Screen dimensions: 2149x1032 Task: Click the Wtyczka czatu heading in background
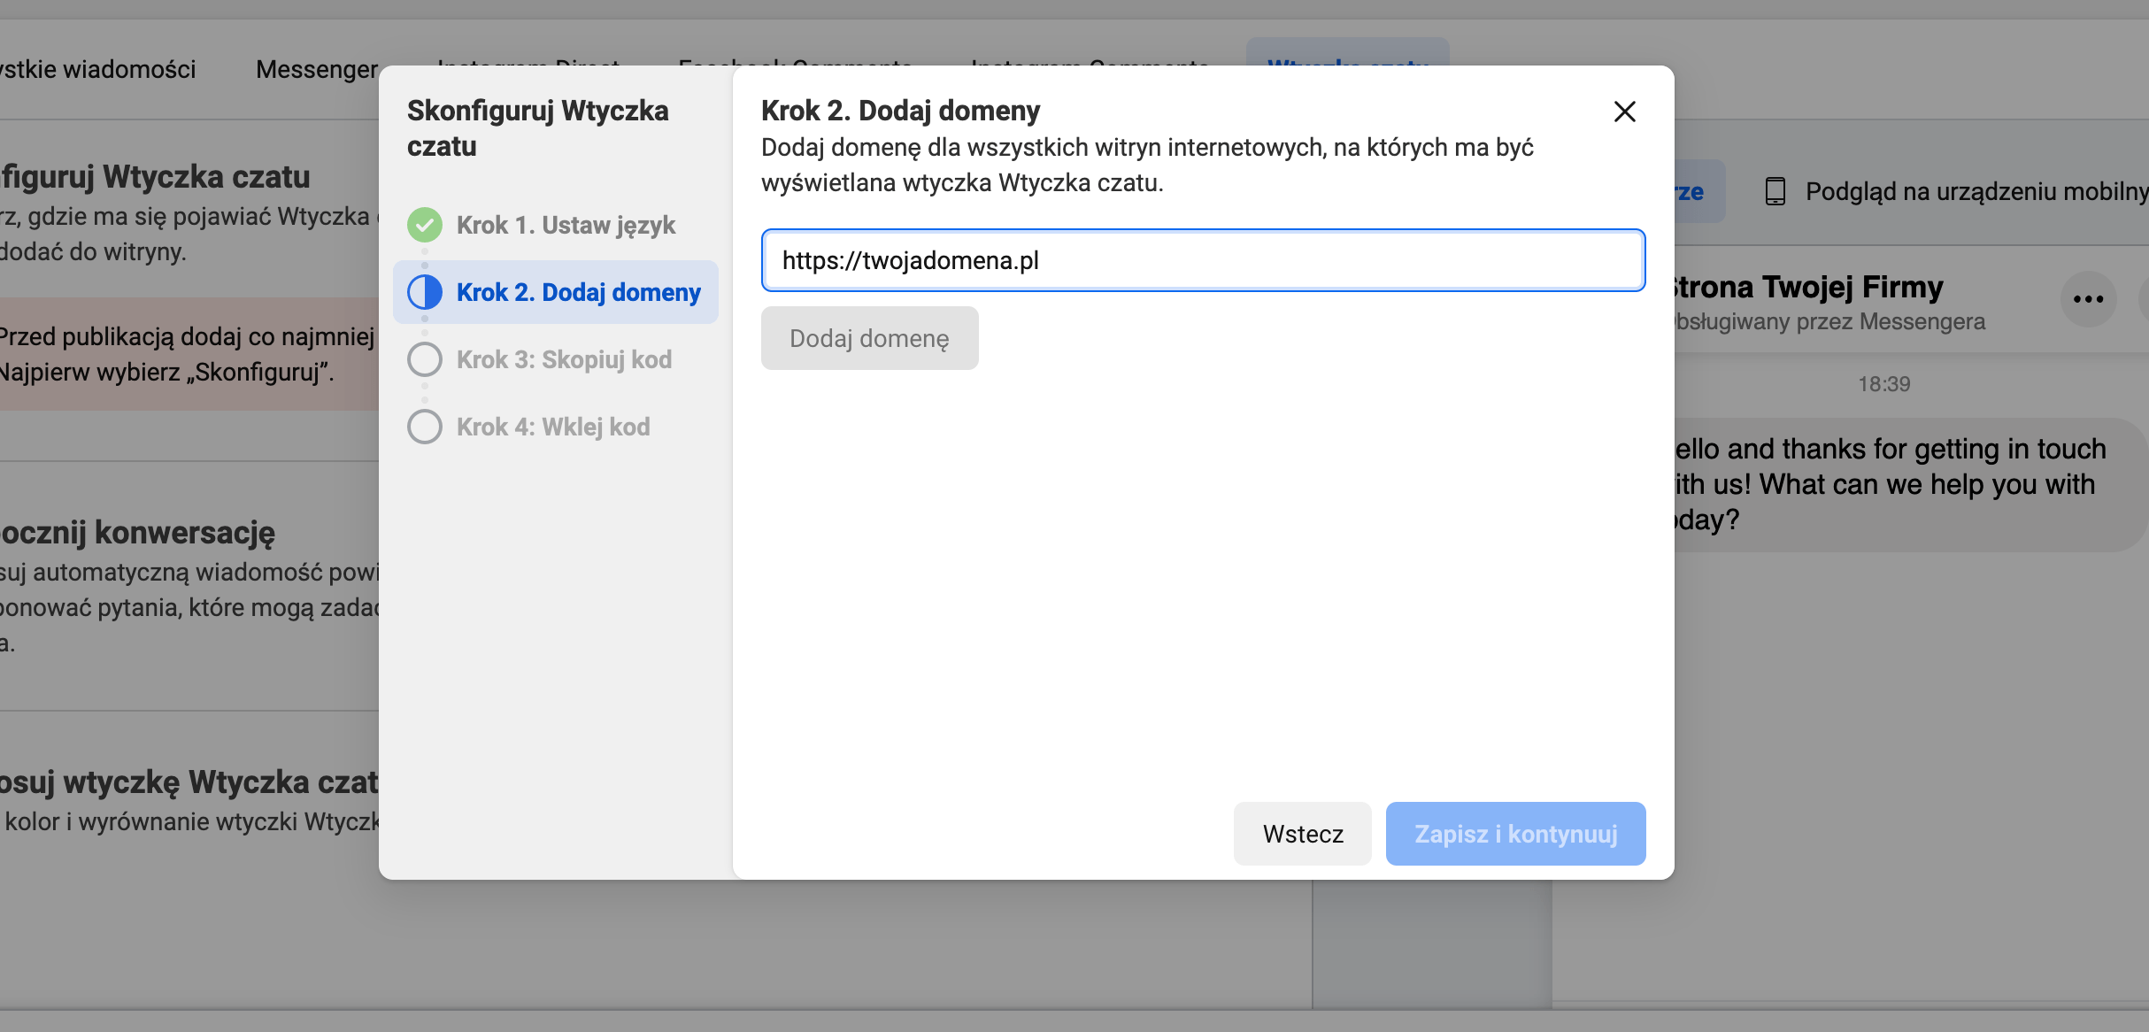[155, 176]
